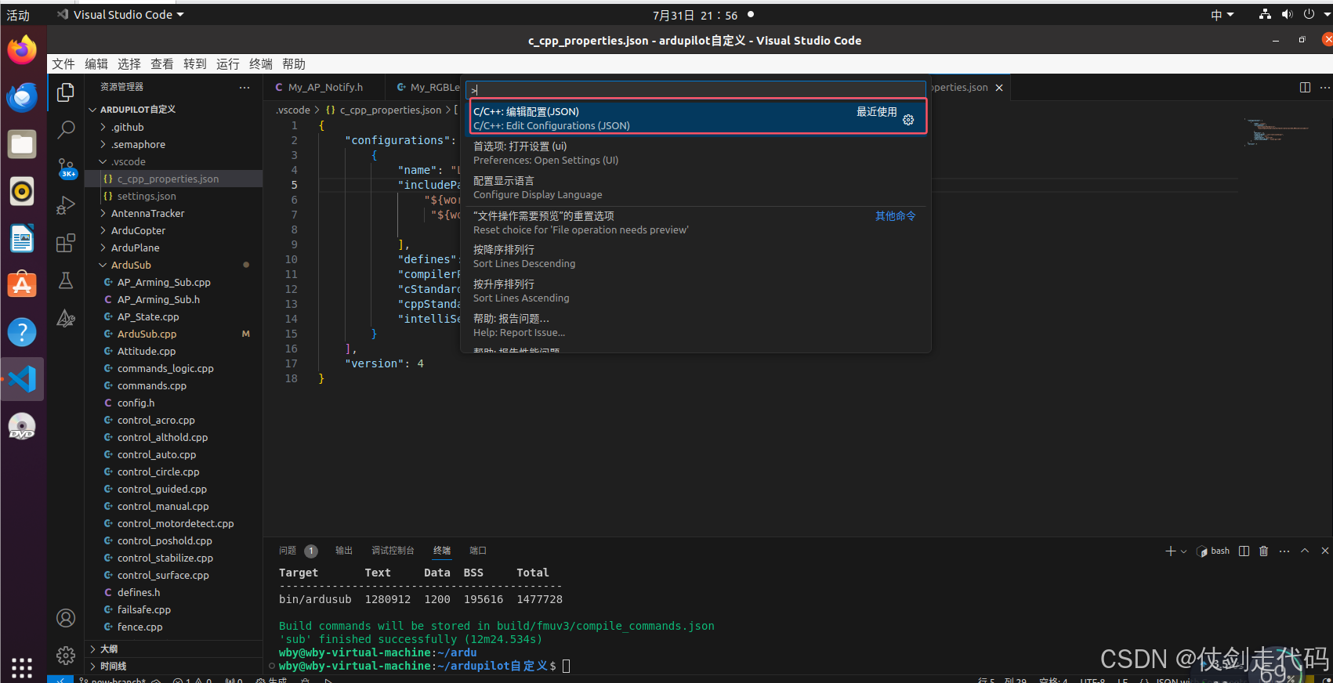Switch to the 调试控制台 panel tab
This screenshot has width=1333, height=683.
tap(393, 551)
